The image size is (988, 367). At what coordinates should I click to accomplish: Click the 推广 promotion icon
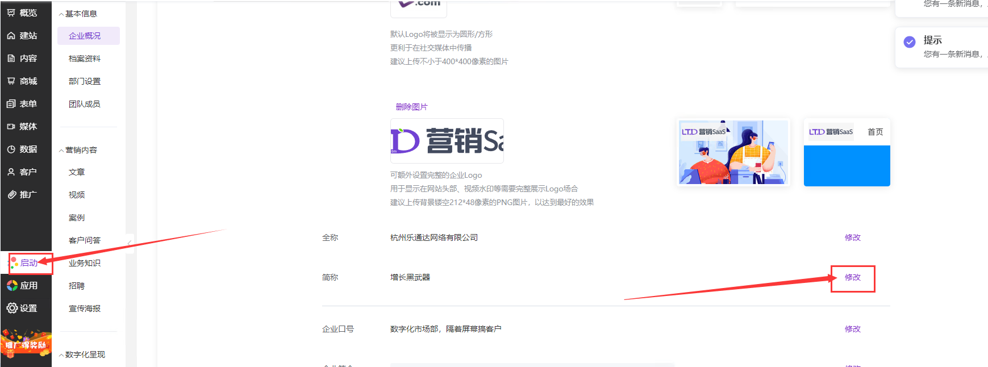(x=11, y=194)
